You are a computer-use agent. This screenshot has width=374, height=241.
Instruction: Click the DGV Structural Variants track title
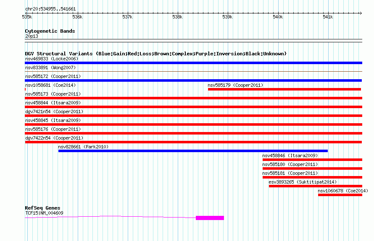(156, 54)
